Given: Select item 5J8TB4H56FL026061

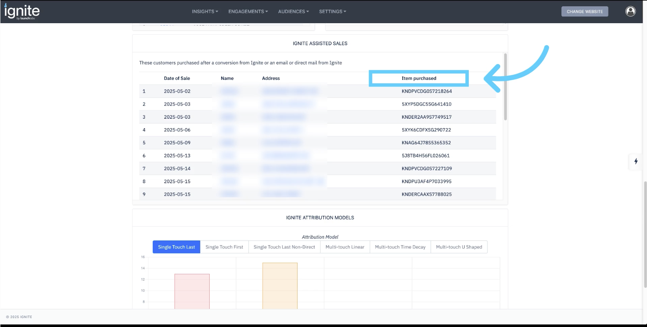Looking at the screenshot, I should tap(426, 156).
